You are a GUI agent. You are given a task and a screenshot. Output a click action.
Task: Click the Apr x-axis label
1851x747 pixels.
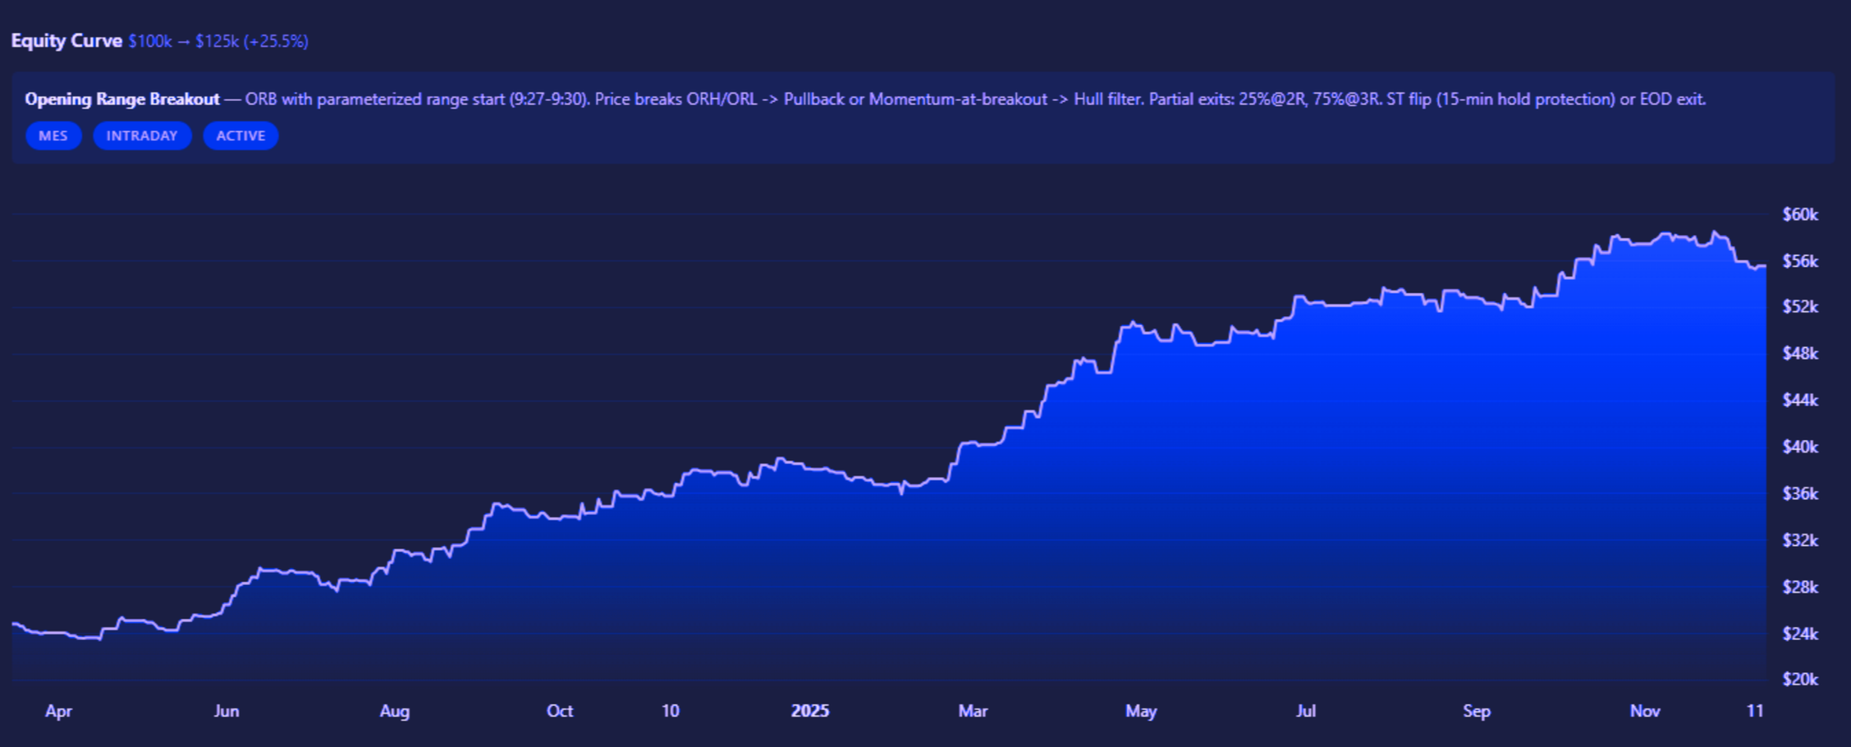tap(58, 711)
